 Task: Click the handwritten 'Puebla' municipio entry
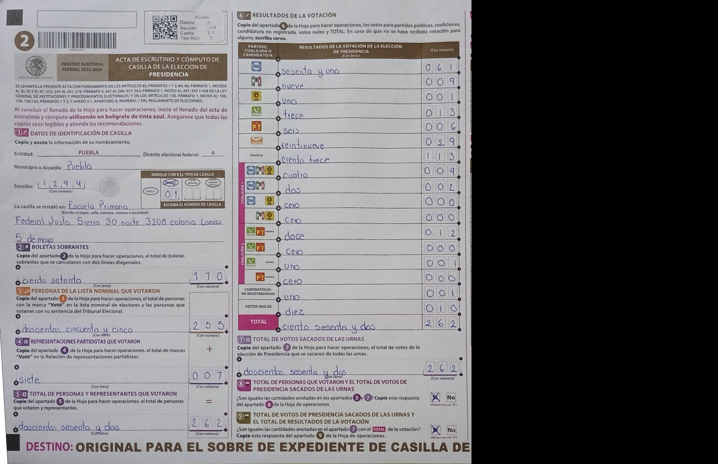pos(80,165)
